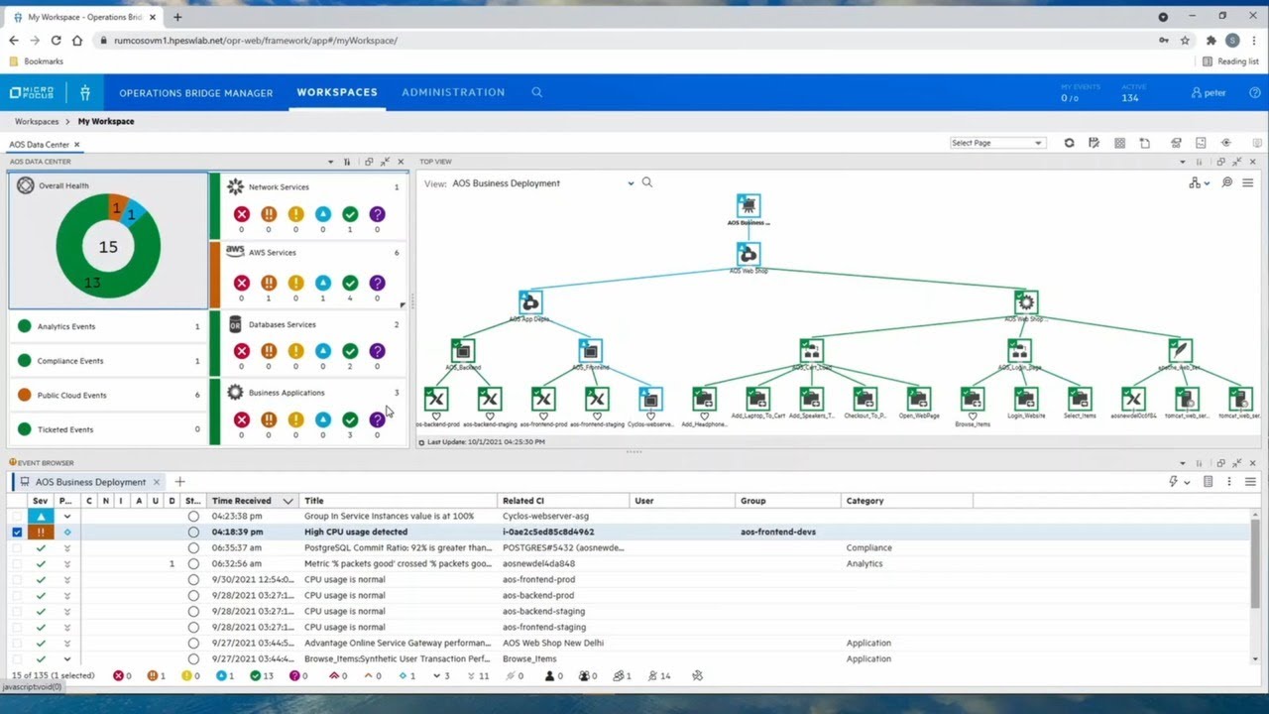Click the Micro Focus logo
1269x714 pixels.
tap(32, 92)
